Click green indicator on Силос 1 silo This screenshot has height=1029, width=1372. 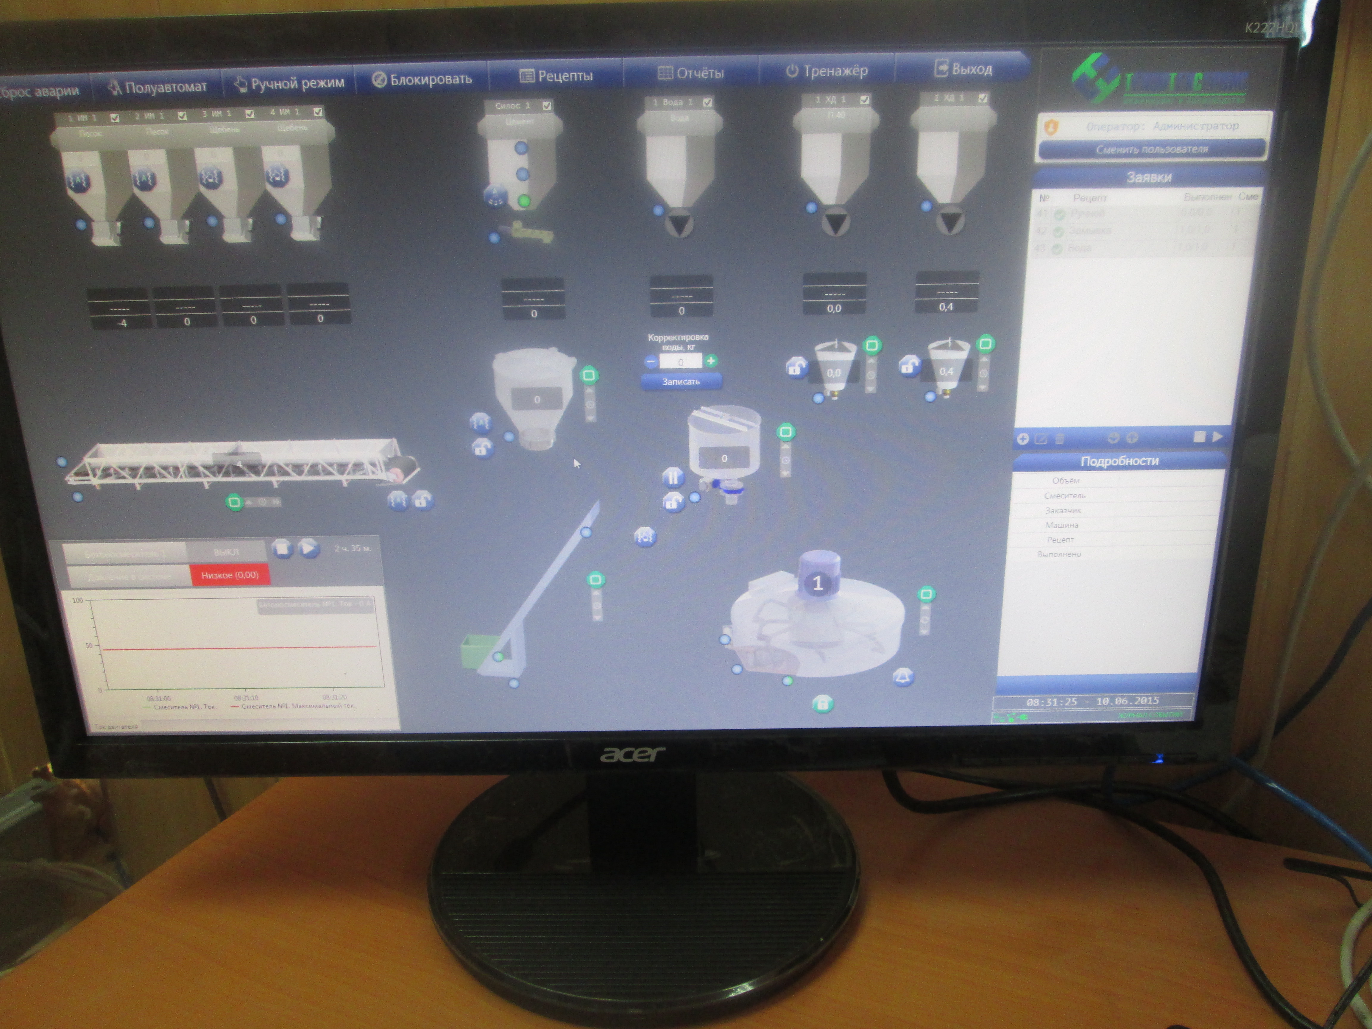click(x=525, y=200)
